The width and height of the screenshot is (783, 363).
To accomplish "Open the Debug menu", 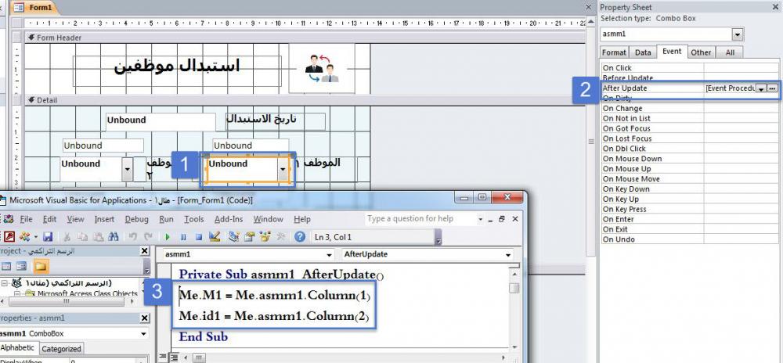I will coord(136,219).
